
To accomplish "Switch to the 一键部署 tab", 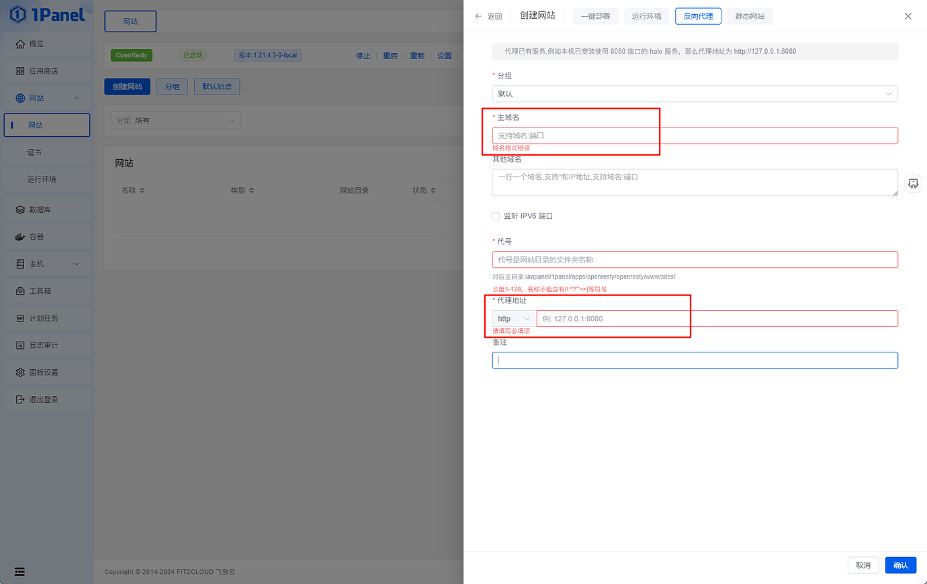I will [x=595, y=15].
